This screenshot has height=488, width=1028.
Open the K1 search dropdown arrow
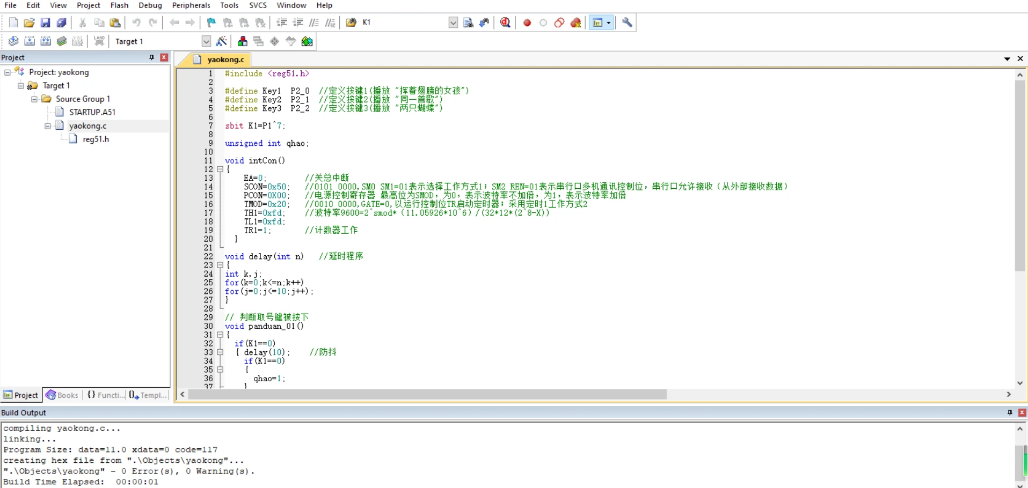(453, 23)
